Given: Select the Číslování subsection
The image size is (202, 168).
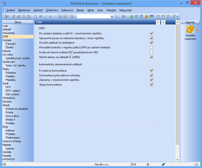Looking at the screenshot, I should click(11, 44).
